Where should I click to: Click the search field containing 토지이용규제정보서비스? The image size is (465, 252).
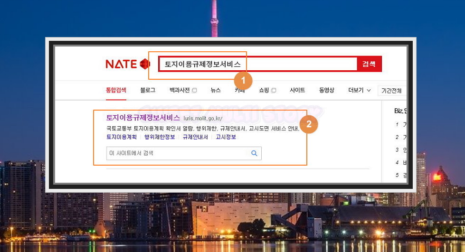point(258,64)
